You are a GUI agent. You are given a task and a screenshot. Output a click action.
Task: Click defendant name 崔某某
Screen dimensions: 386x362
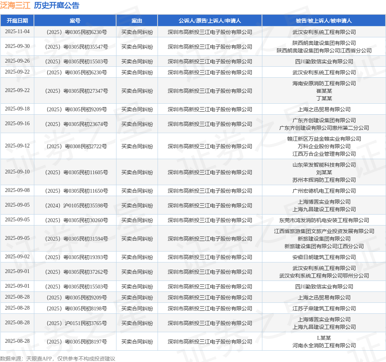coord(324,91)
